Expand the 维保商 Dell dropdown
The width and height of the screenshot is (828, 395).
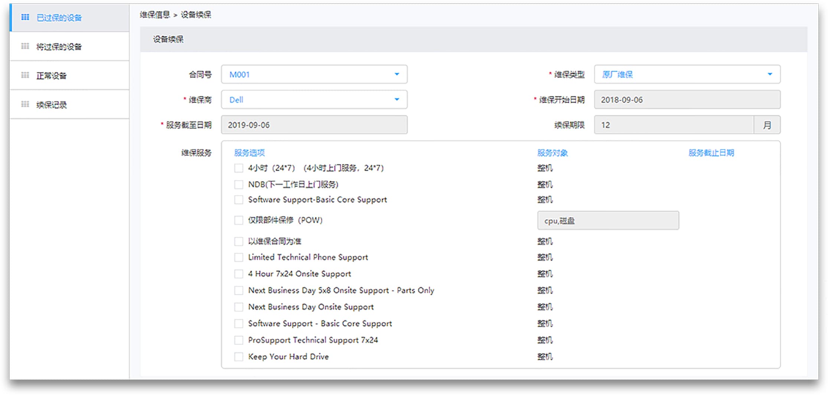click(x=397, y=100)
